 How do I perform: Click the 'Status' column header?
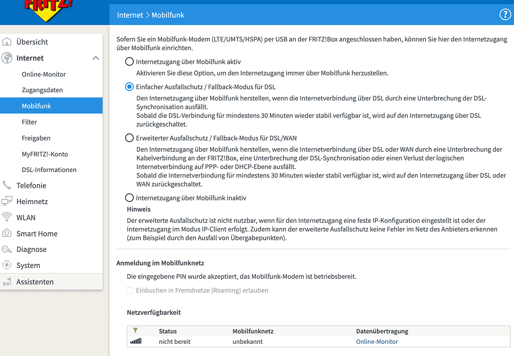(x=168, y=331)
